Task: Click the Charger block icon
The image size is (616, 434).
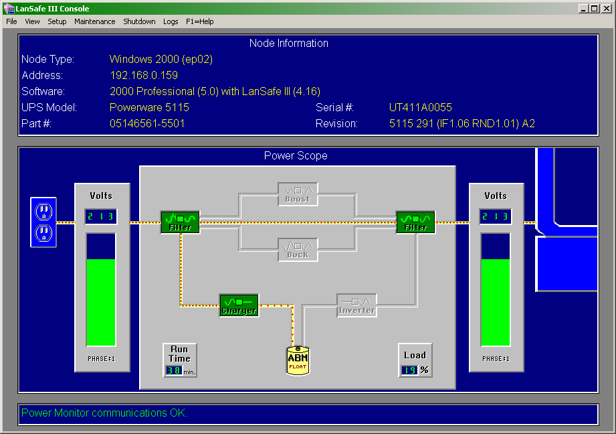Action: pos(239,305)
